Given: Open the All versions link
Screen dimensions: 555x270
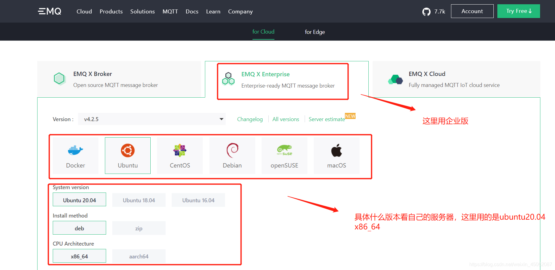Looking at the screenshot, I should [x=286, y=119].
